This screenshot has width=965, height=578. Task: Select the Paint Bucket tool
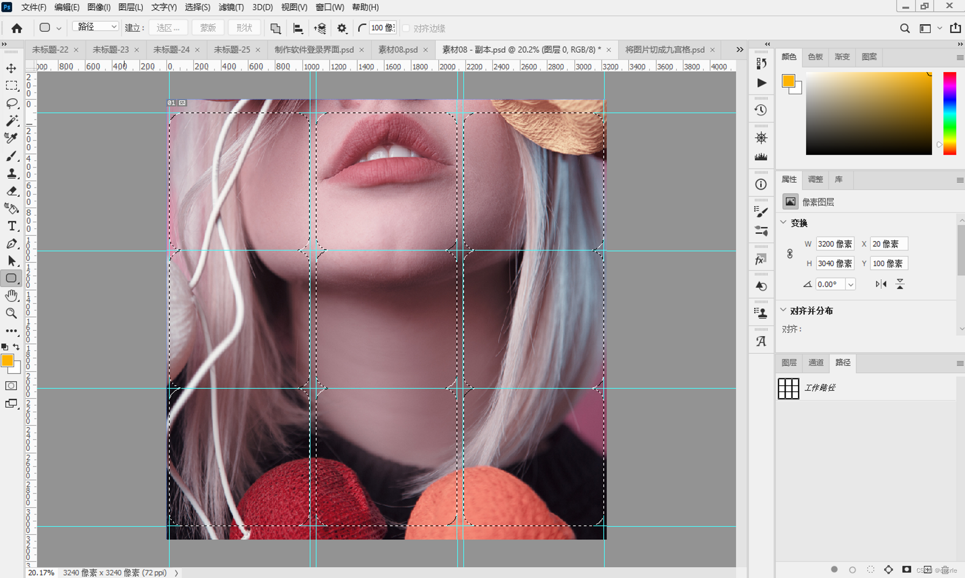(11, 208)
